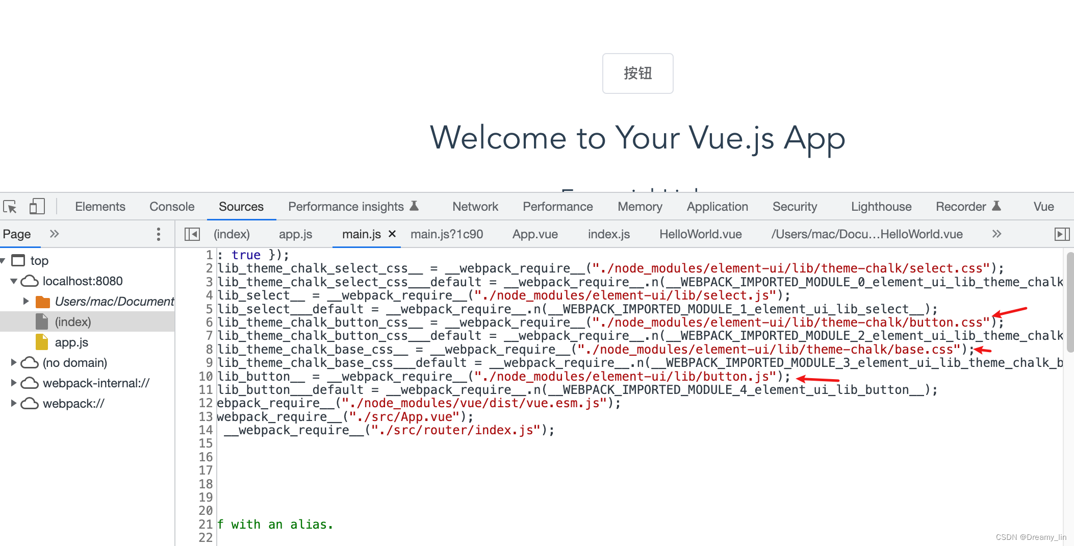The width and height of the screenshot is (1074, 546).
Task: Switch to the Application tab
Action: pos(718,207)
